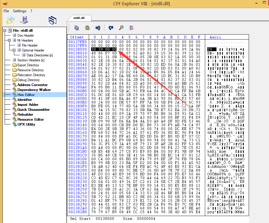Screen dimensions: 269x223
Task: Select File Header tree item
Action: (30, 45)
